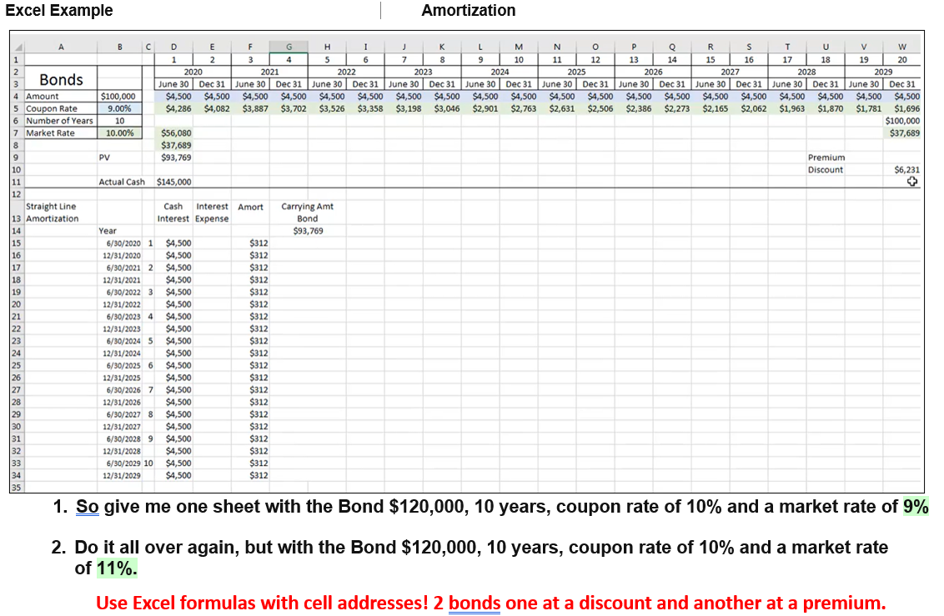Image resolution: width=944 pixels, height=616 pixels.
Task: Select the 6/30/2025 date cell
Action: 123,366
